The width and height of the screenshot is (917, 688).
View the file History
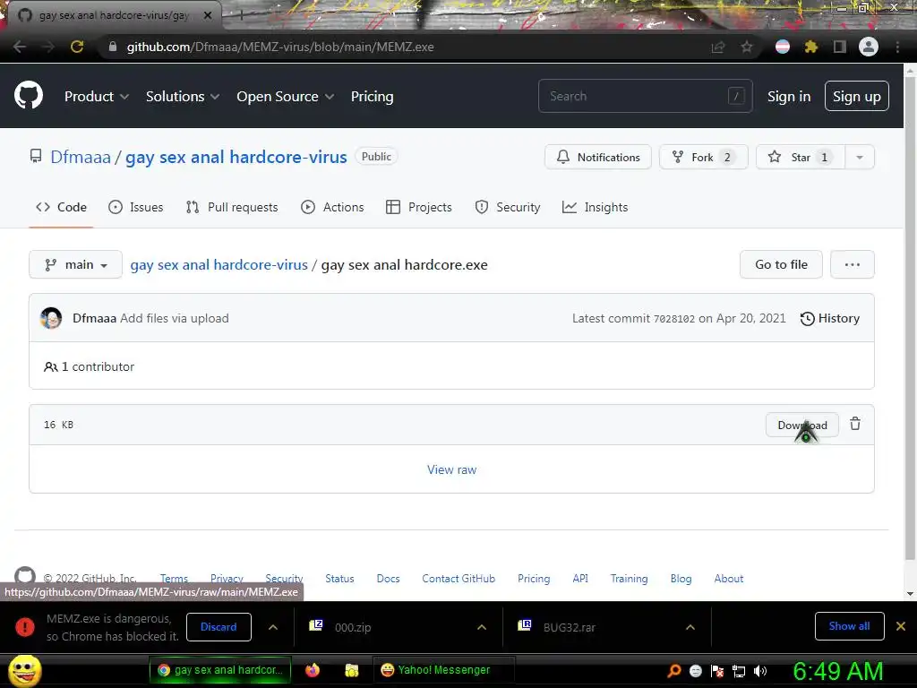pyautogui.click(x=830, y=318)
